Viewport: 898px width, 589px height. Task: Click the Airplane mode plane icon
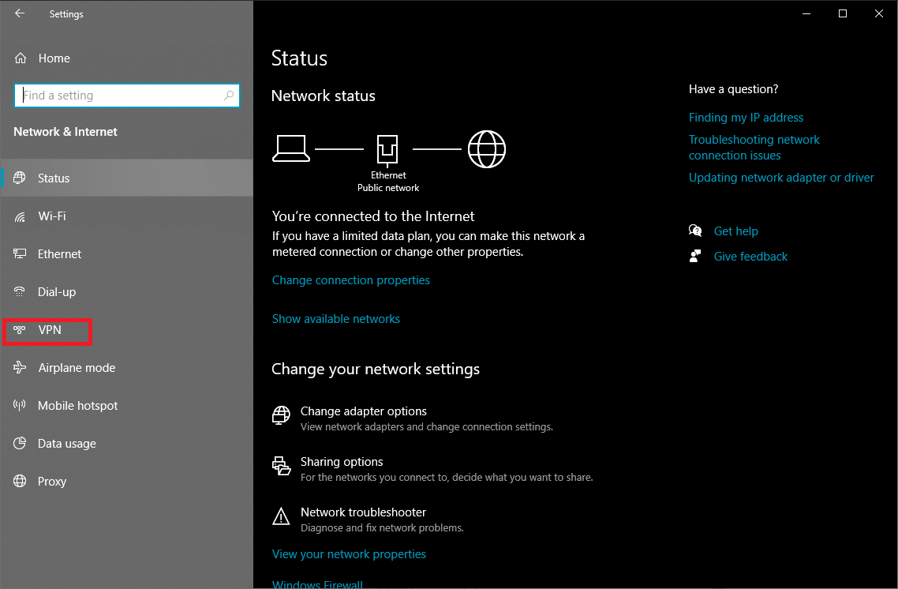point(20,367)
